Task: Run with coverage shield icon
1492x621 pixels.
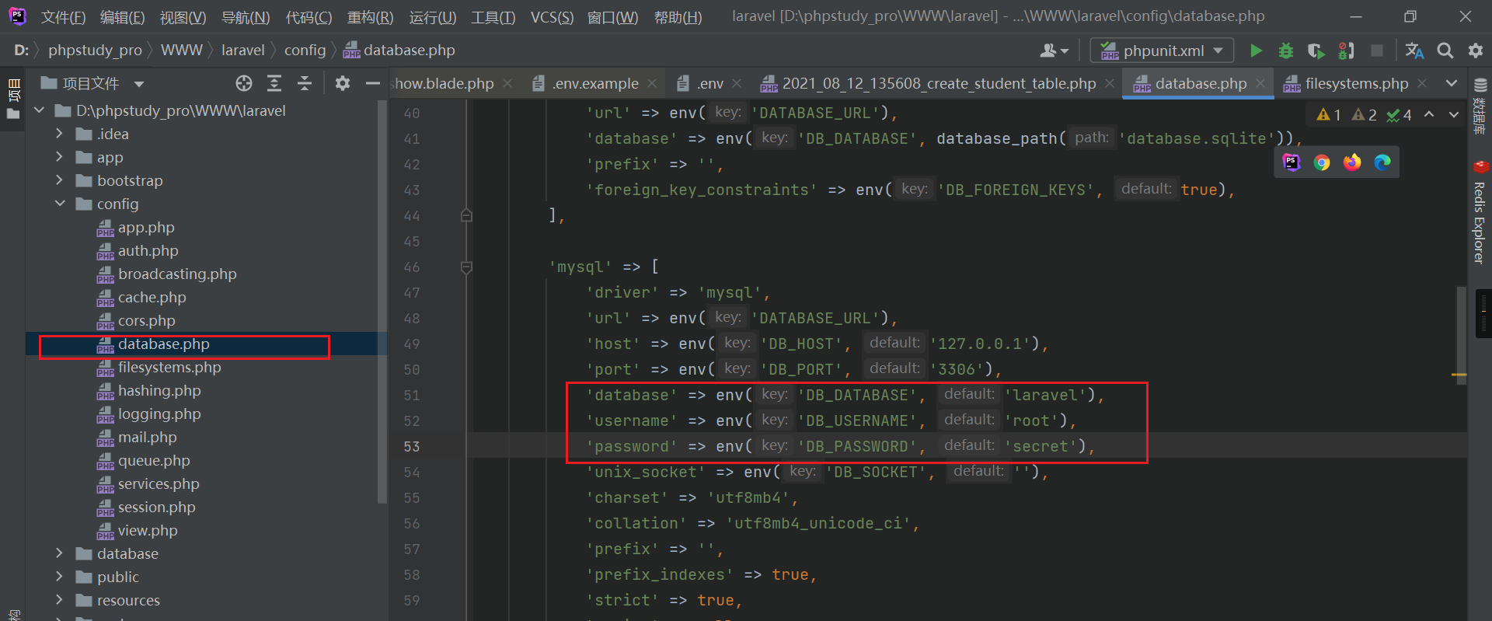Action: [x=1316, y=51]
